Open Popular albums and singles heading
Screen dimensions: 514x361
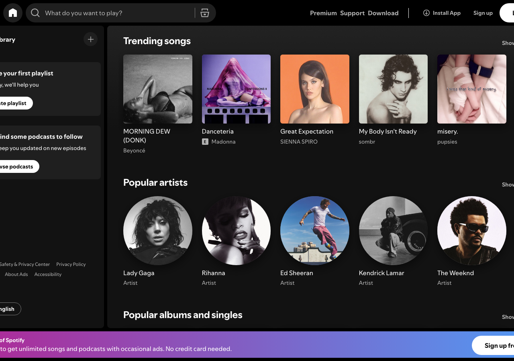(183, 315)
